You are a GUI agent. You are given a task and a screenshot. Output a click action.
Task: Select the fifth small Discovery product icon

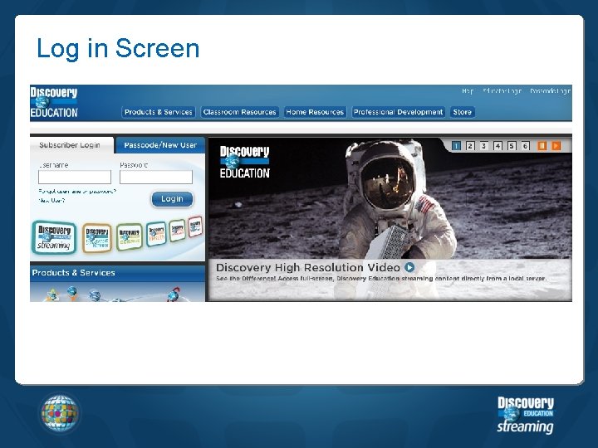(178, 231)
